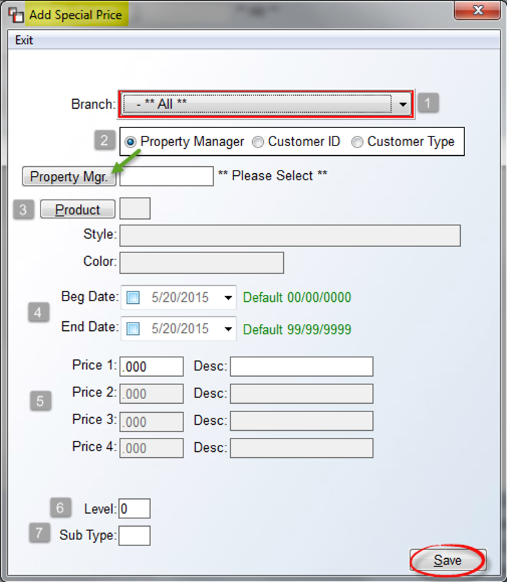Click the Price 3 amount field
This screenshot has width=507, height=582.
(x=151, y=421)
